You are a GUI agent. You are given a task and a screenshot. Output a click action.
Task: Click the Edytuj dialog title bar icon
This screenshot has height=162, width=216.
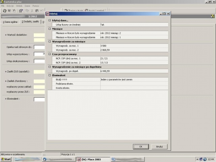click(x=48, y=13)
